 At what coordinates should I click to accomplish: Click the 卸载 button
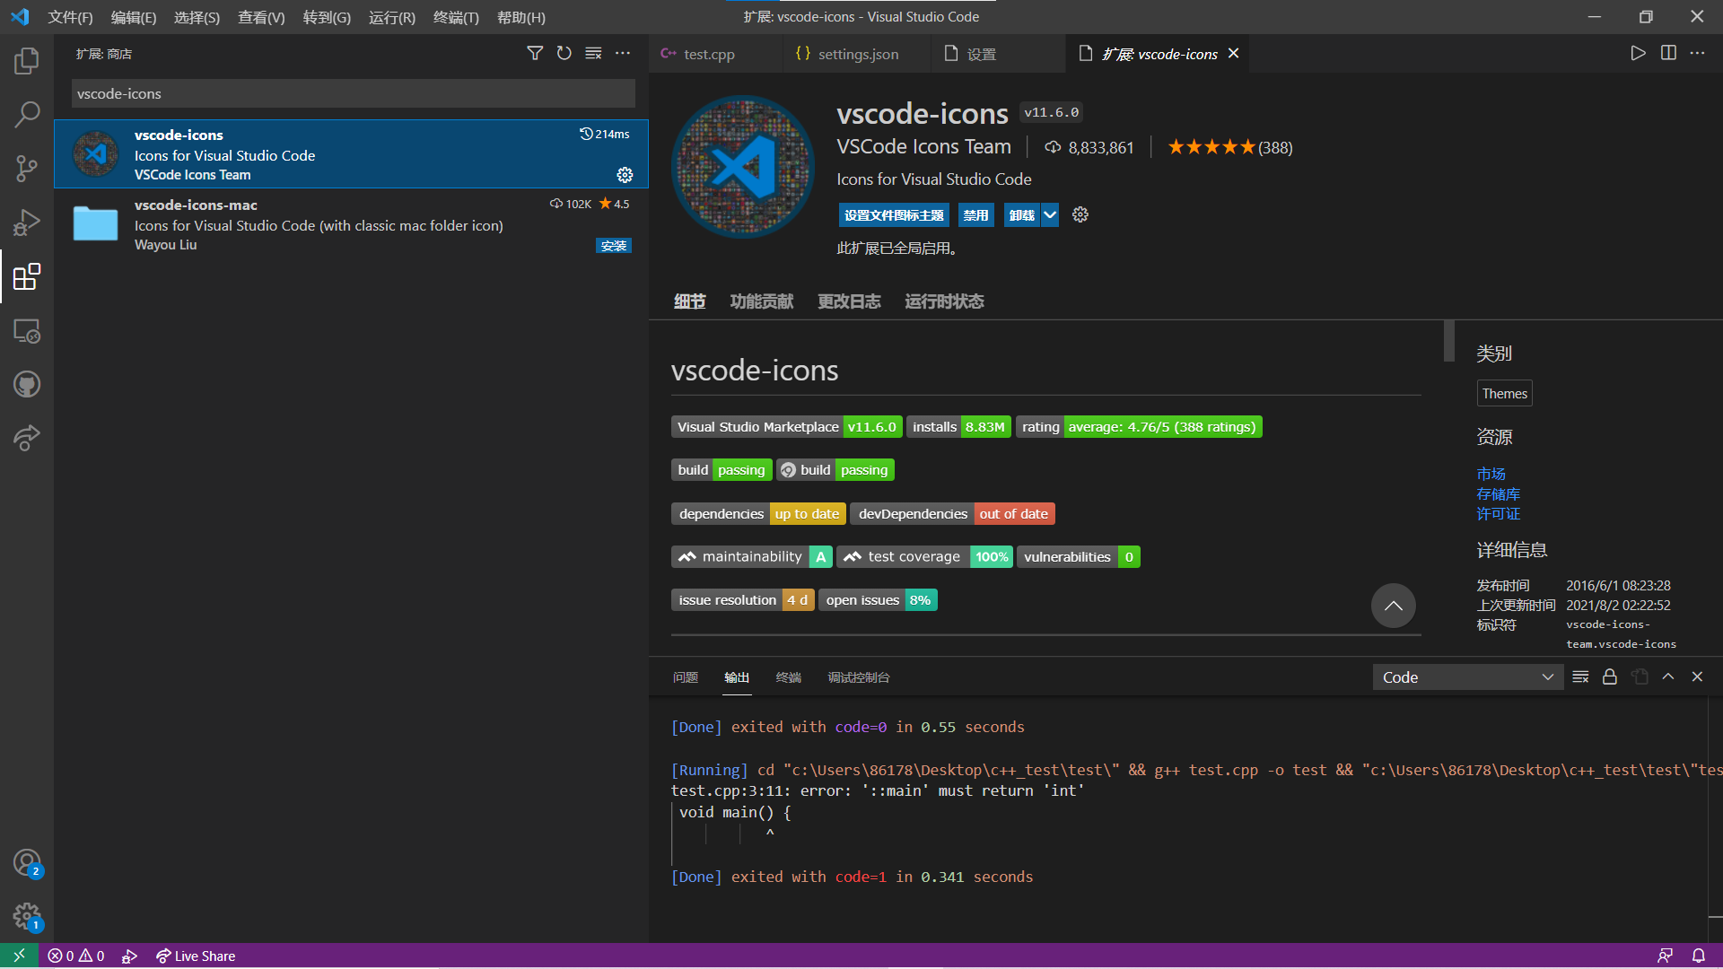[x=1022, y=215]
